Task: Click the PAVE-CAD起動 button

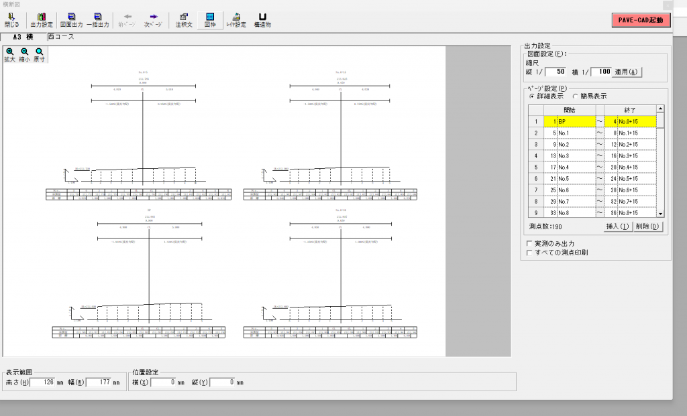Action: (x=641, y=20)
